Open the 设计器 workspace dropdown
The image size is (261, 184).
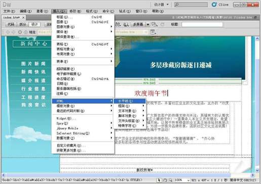(161, 5)
